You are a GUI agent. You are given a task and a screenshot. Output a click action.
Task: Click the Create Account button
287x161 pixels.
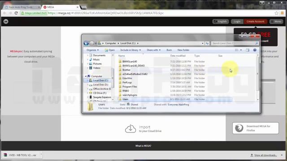tap(255, 21)
